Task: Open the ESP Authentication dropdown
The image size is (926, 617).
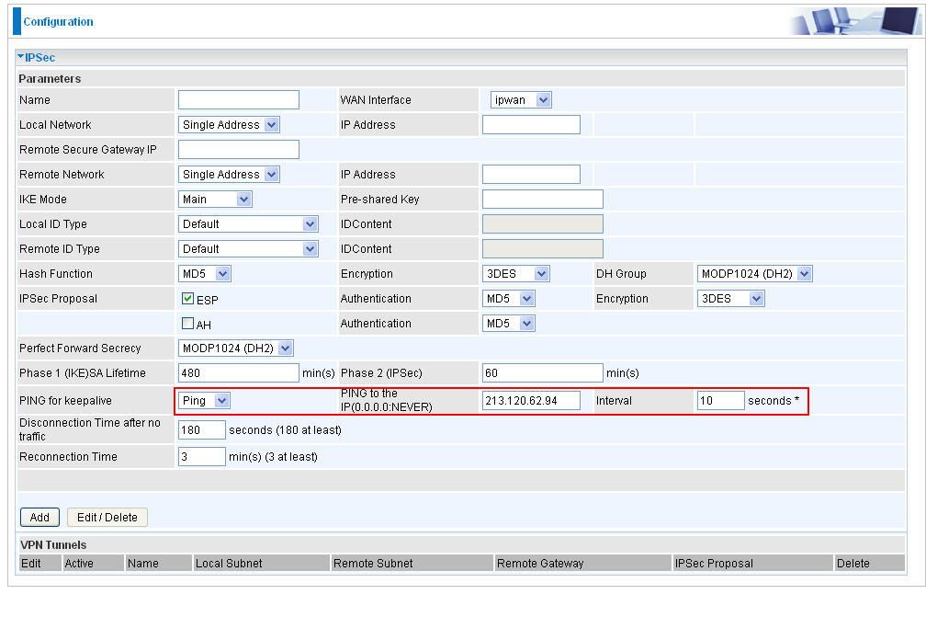Action: click(x=509, y=299)
